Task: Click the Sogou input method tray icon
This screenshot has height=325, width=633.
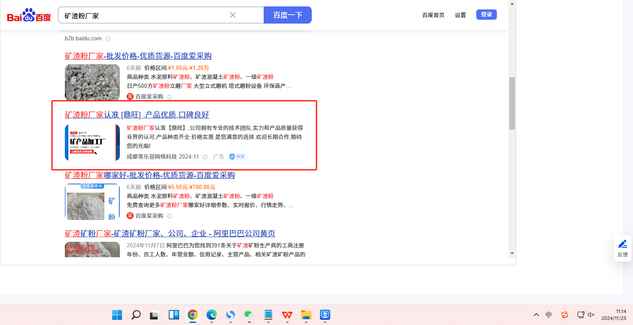Action: coord(565,315)
